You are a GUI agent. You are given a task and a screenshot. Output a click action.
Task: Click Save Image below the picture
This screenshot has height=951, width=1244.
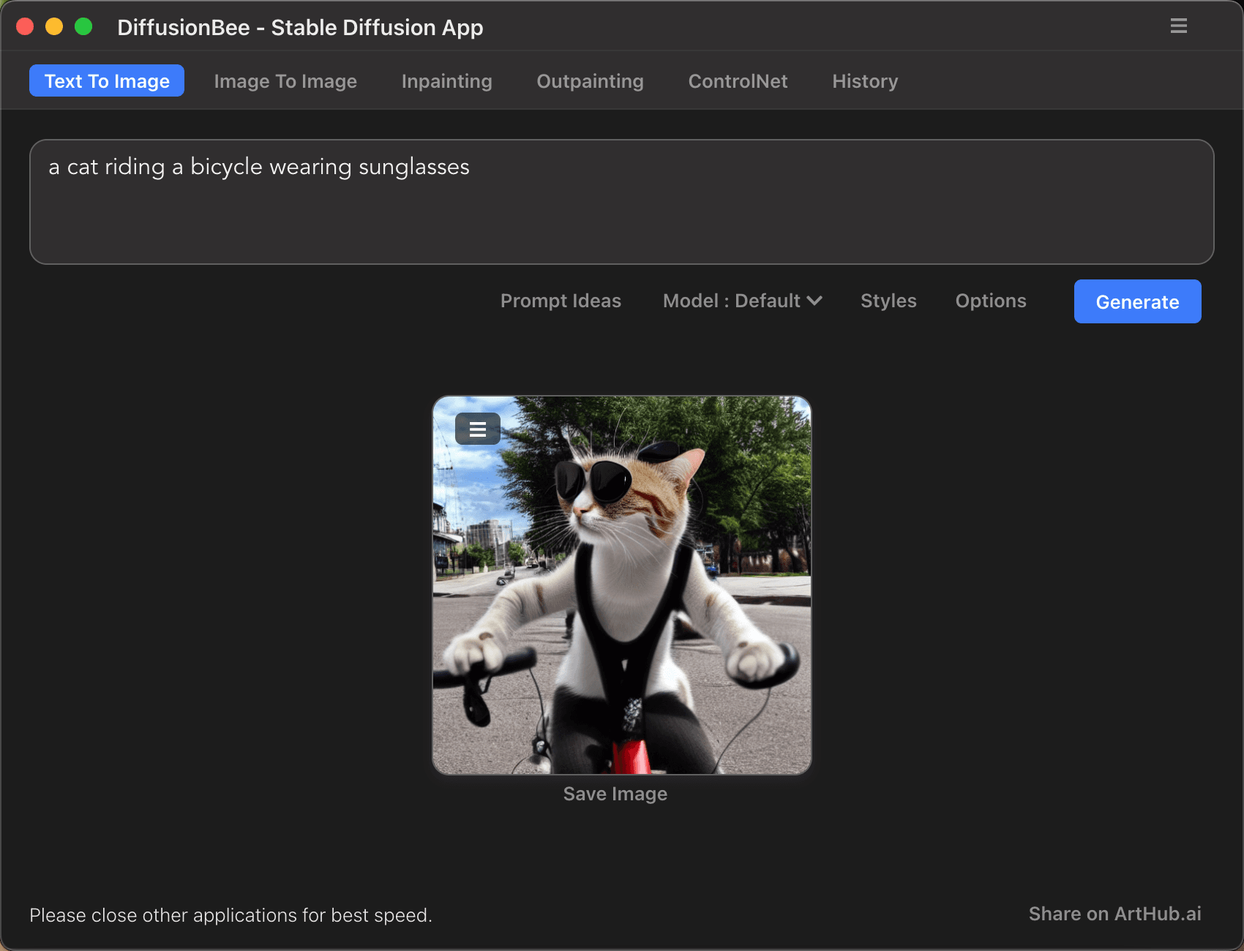pyautogui.click(x=615, y=794)
